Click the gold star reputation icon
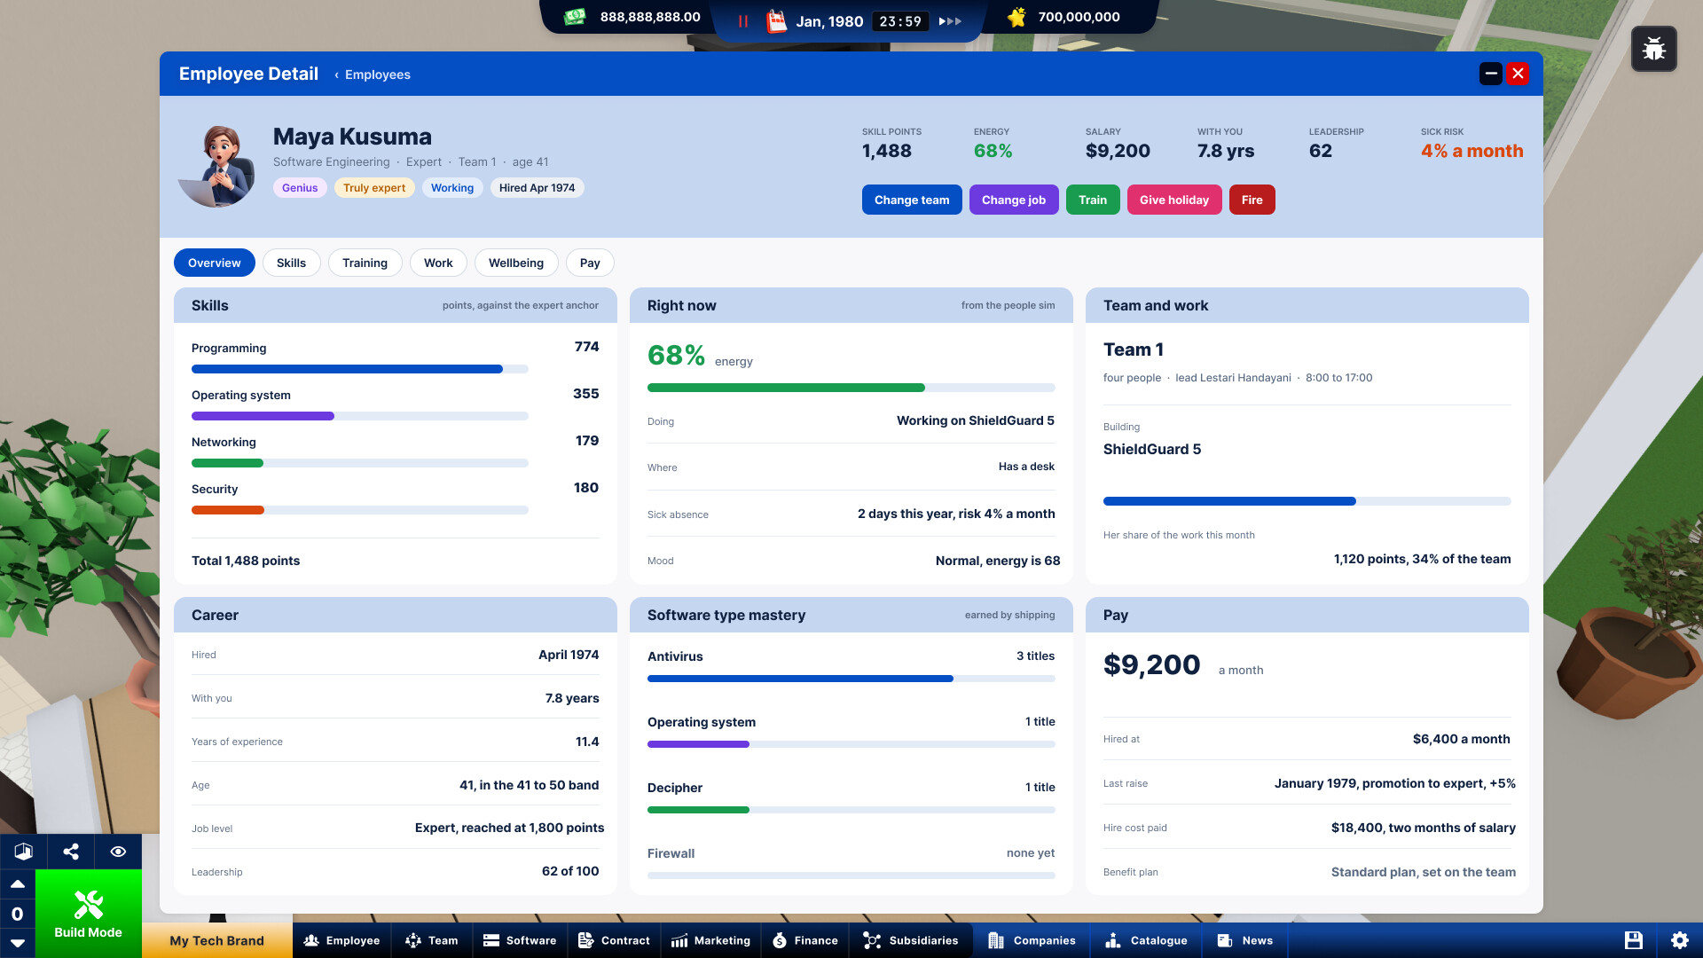The height and width of the screenshot is (958, 1703). click(x=1016, y=17)
